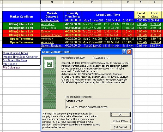
Task: Open the Pip Calculator link
Action: pyautogui.click(x=11, y=67)
